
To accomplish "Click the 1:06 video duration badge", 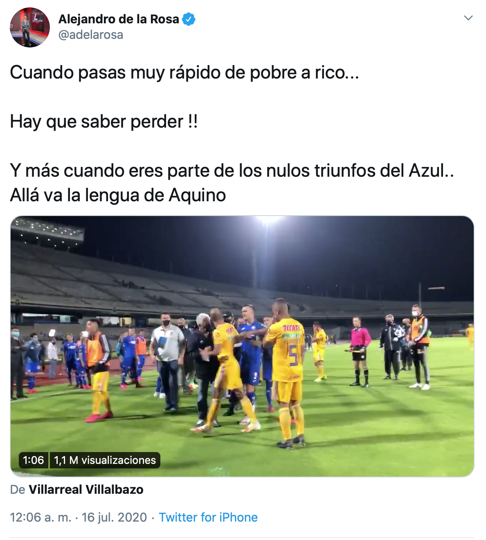I will pos(34,460).
